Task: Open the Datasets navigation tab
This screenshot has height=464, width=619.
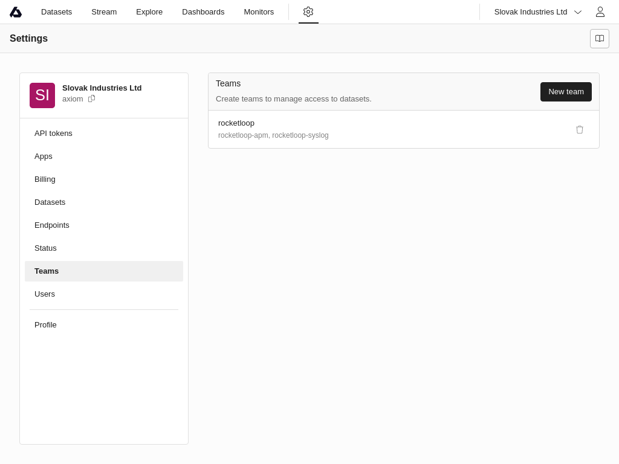Action: [x=56, y=12]
